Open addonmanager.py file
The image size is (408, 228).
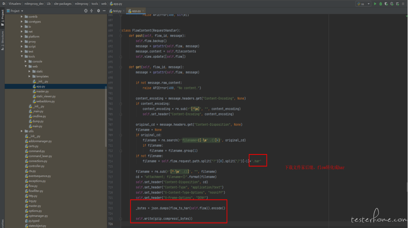point(40,141)
